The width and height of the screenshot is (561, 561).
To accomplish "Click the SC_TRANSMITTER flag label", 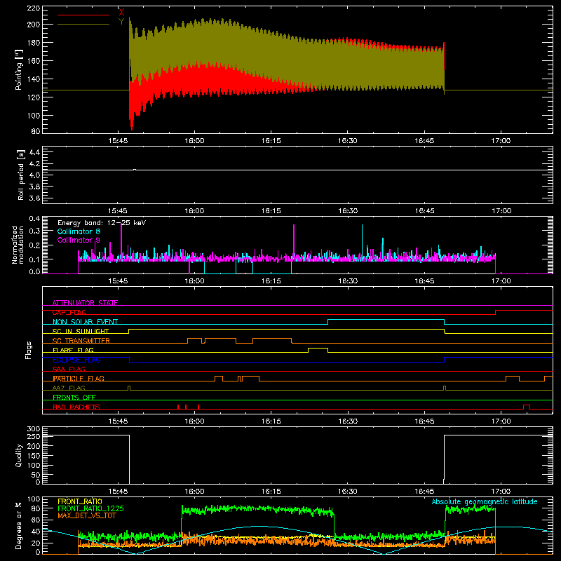I will click(81, 341).
